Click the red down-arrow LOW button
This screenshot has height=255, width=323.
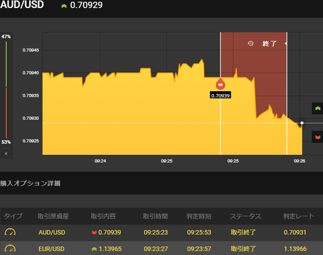[318, 137]
